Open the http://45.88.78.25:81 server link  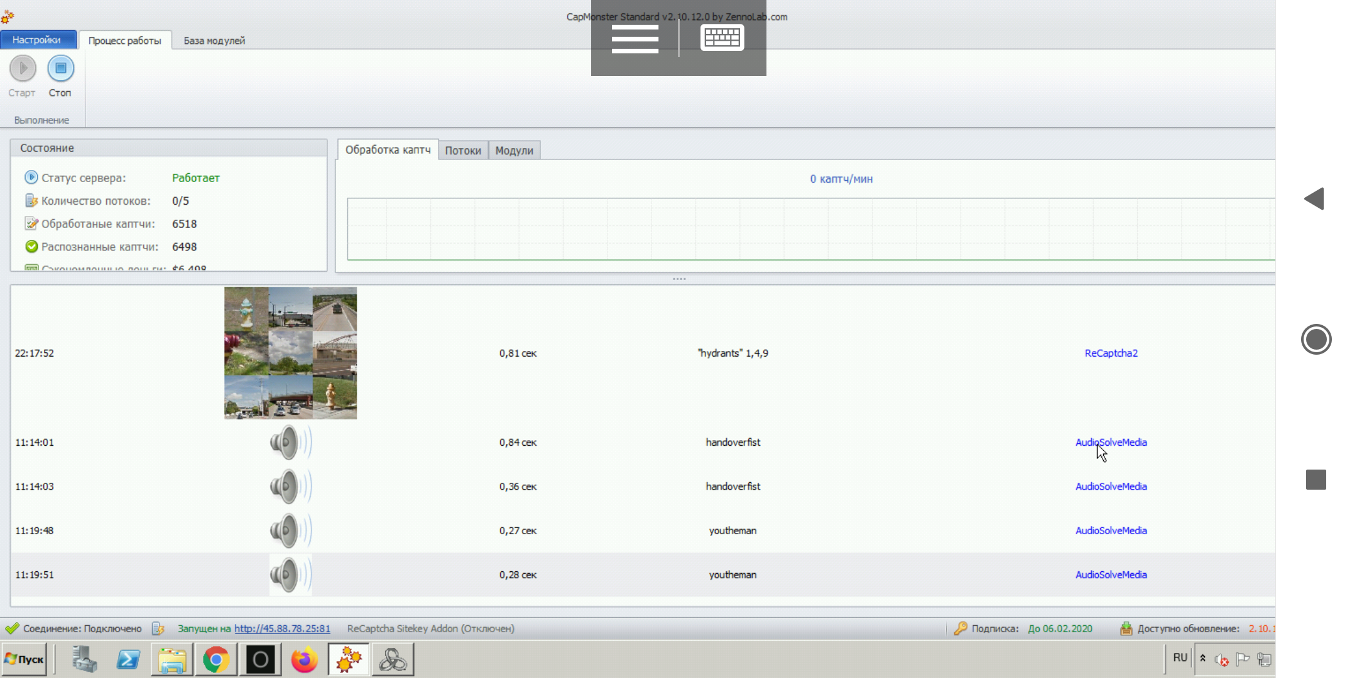[x=282, y=628]
